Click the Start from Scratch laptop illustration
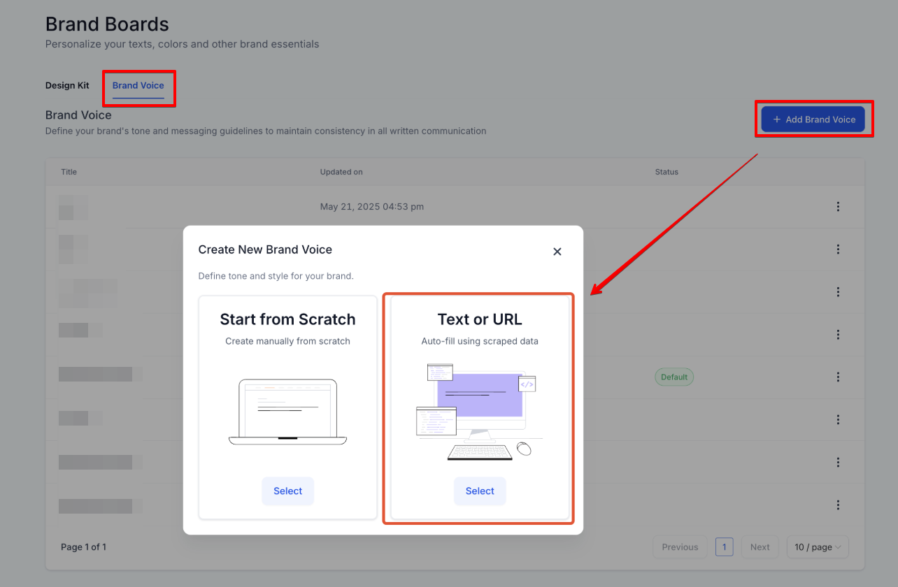This screenshot has height=587, width=898. tap(287, 412)
